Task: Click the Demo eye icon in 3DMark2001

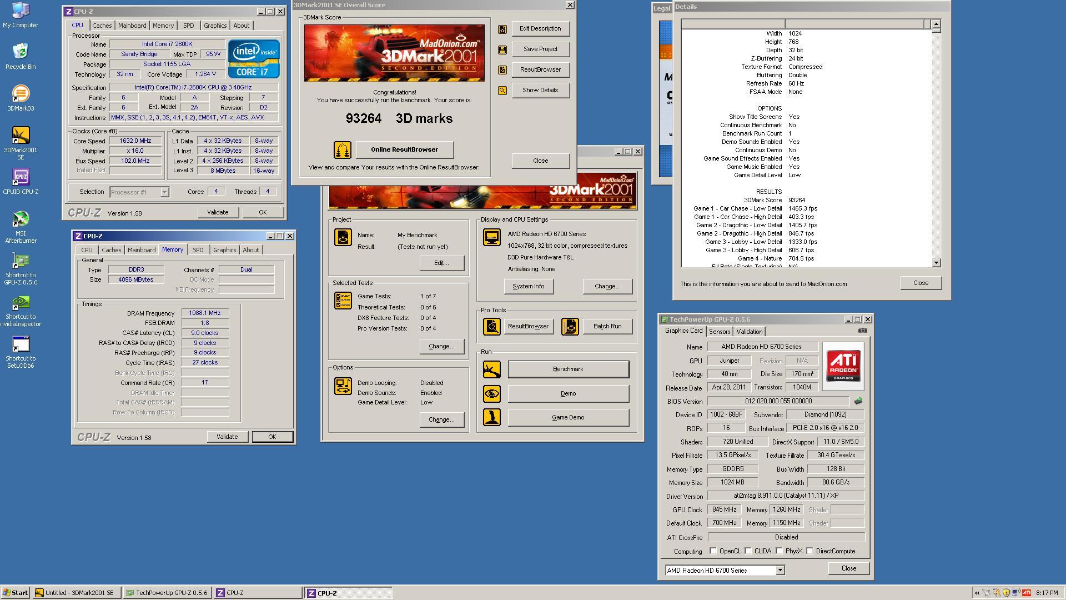Action: [x=492, y=394]
